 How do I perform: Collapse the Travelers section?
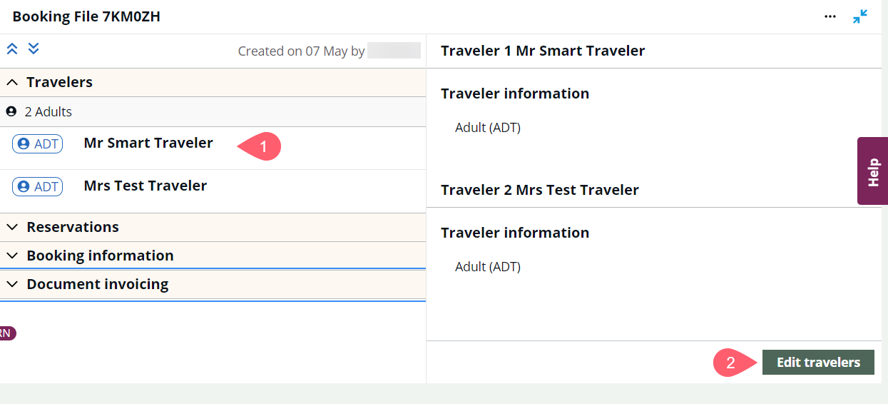click(12, 83)
